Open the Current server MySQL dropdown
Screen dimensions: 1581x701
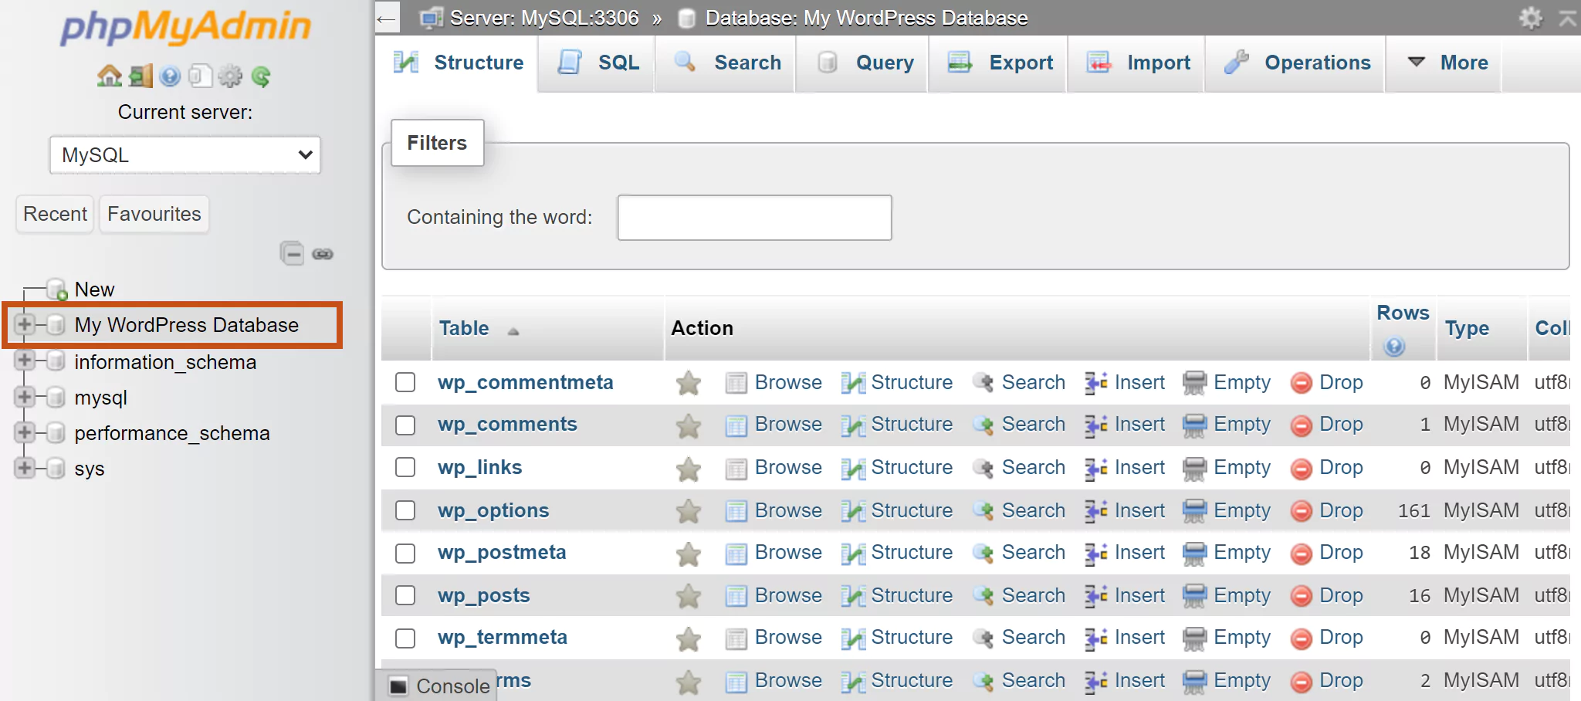coord(185,155)
